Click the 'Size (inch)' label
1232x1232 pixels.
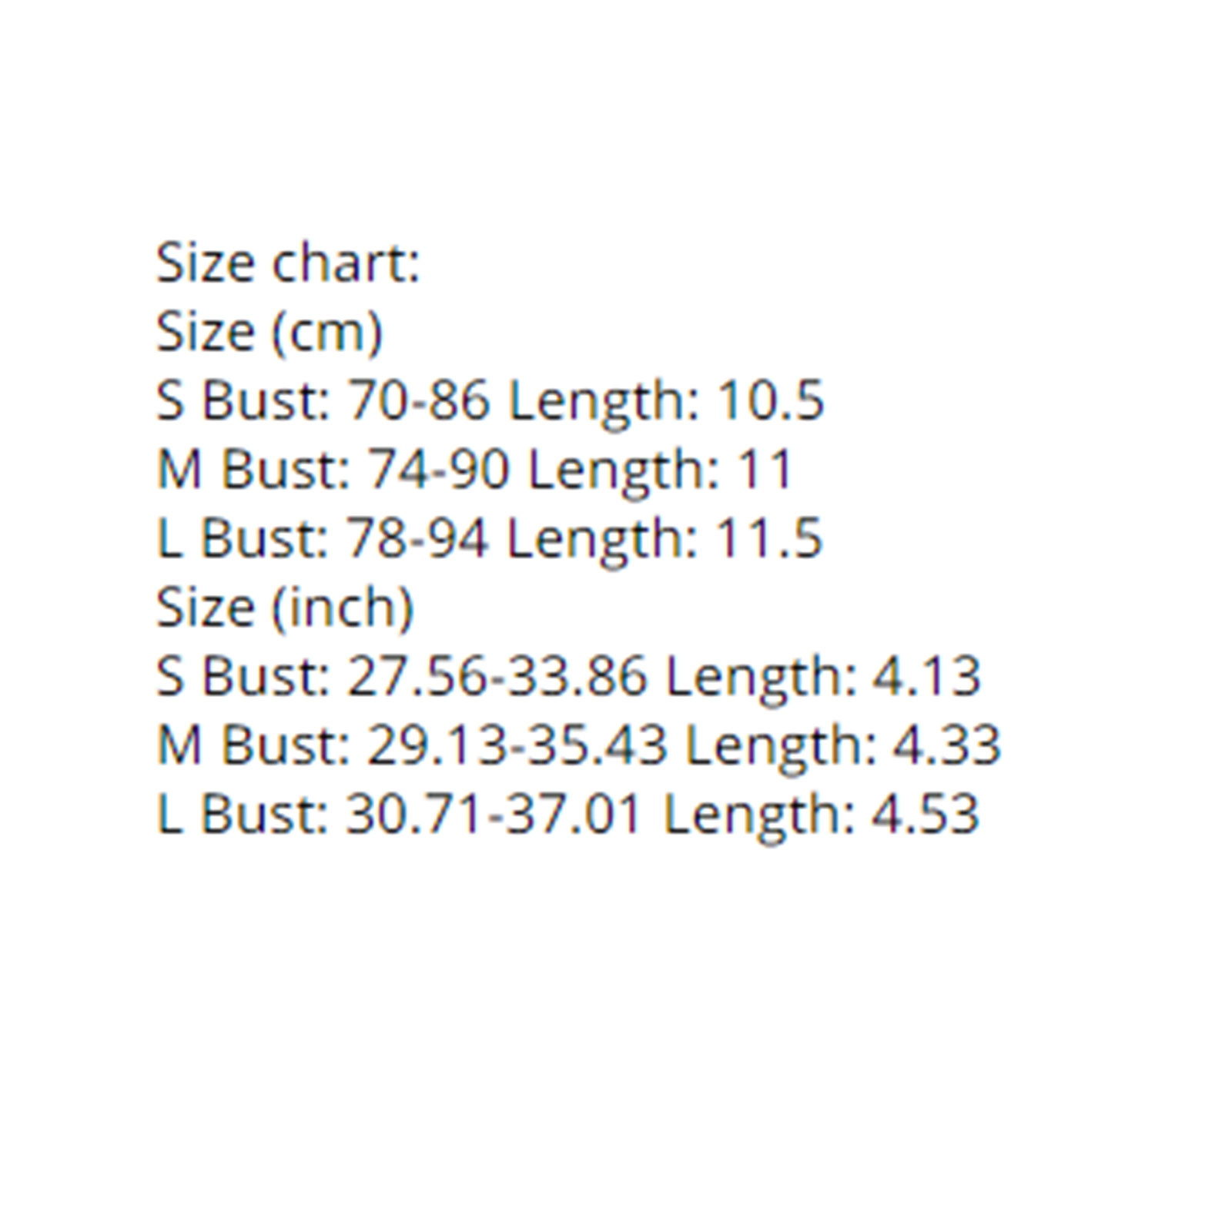click(x=284, y=608)
